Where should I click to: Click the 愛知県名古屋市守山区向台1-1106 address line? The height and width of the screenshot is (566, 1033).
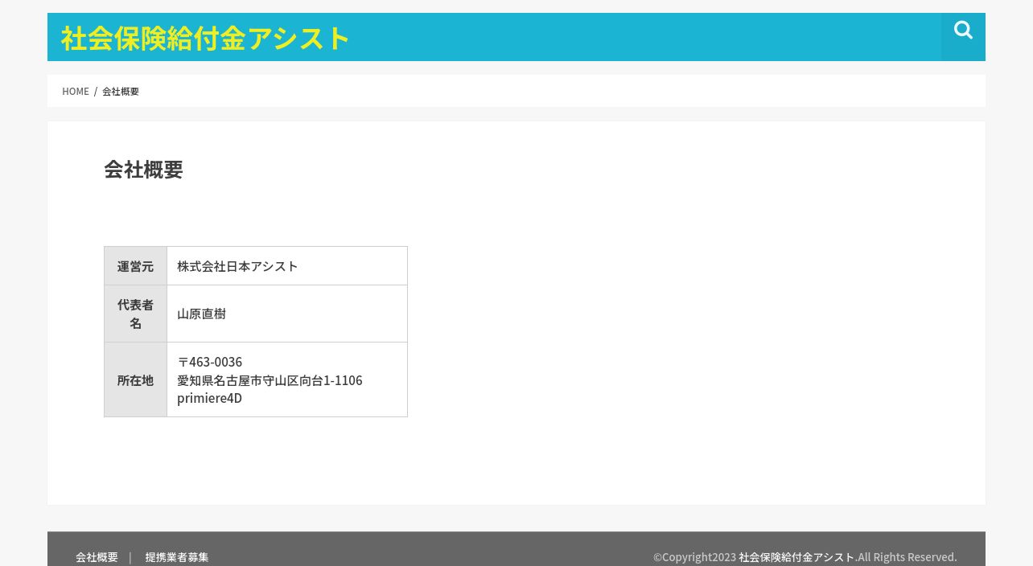pos(270,380)
